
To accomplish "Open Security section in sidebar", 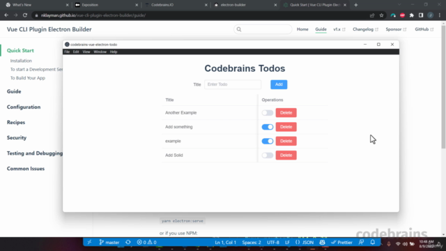I will [17, 138].
